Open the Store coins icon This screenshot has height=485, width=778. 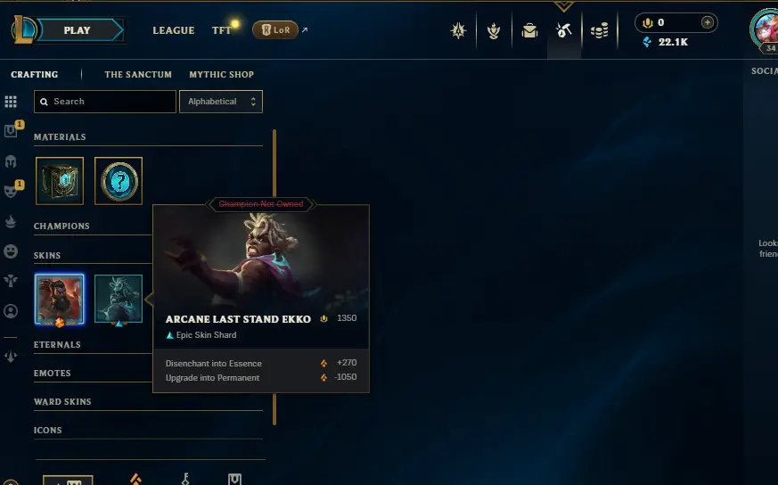click(600, 31)
